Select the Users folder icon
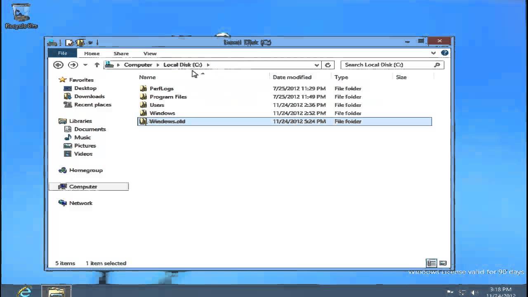 143,105
